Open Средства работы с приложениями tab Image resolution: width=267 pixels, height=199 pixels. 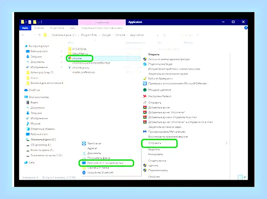point(102,28)
